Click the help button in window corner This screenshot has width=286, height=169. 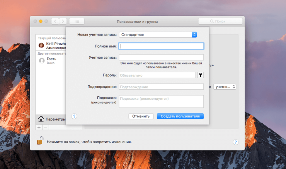(x=235, y=142)
